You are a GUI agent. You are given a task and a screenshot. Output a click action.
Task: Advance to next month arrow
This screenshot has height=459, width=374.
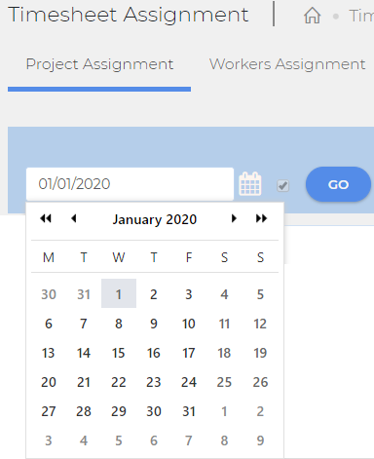coord(234,218)
